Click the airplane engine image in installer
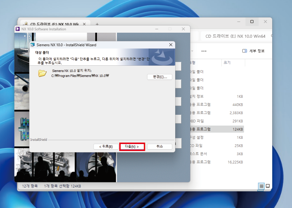This screenshot has width=292, height=208. pos(22,92)
